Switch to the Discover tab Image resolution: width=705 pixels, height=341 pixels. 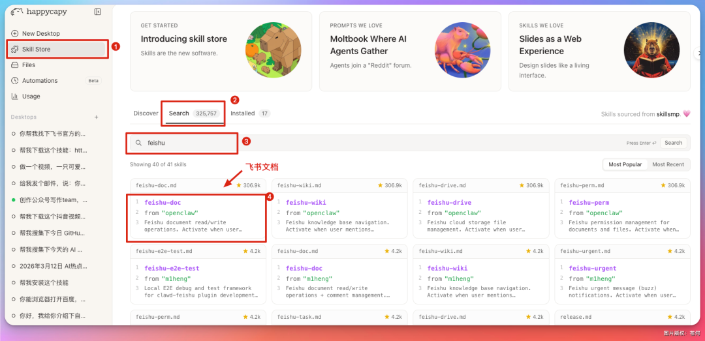[146, 113]
